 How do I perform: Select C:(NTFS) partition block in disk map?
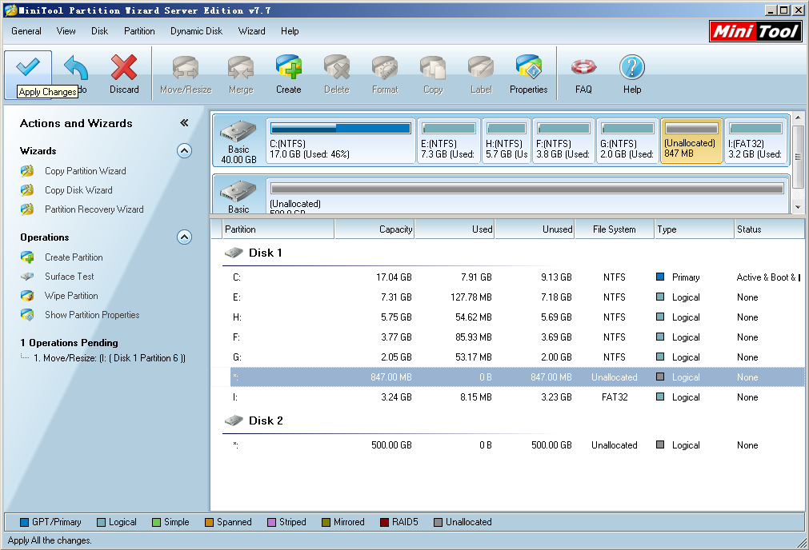pyautogui.click(x=341, y=141)
